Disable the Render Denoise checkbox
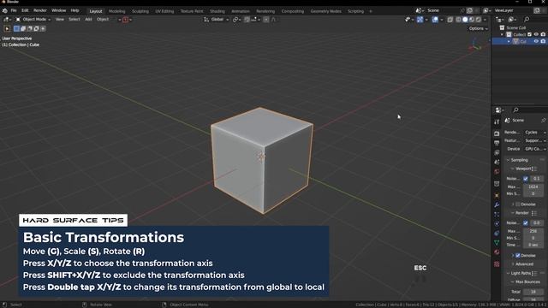The width and height of the screenshot is (548, 308). pyautogui.click(x=518, y=256)
